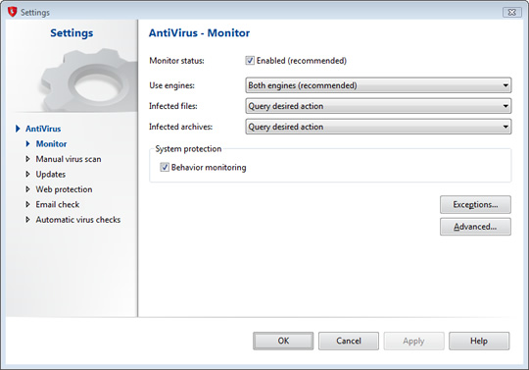
Task: Expand the arrow beside Automatic virus checks
Action: pyautogui.click(x=28, y=220)
